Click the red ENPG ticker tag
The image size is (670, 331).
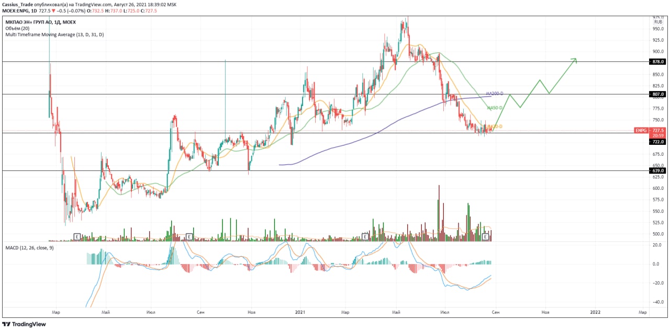coord(641,130)
